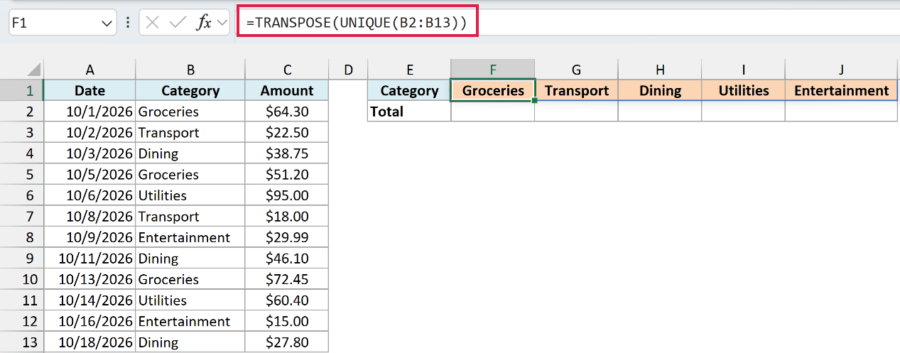Click the formula bar drag handle dots
Viewport: 900px width, 353px height.
point(128,23)
